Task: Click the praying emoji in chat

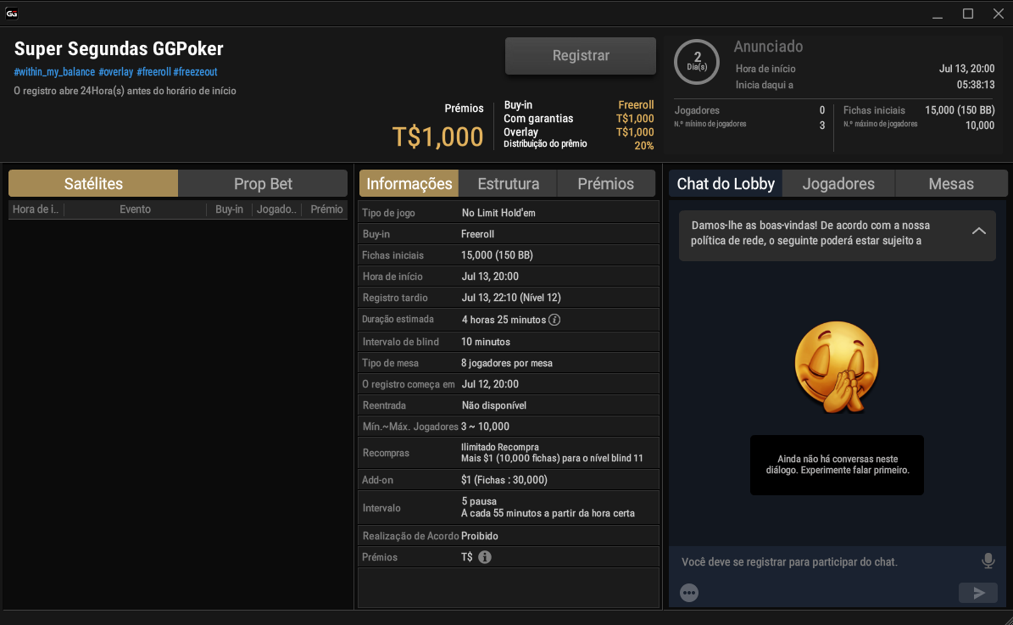Action: [836, 367]
